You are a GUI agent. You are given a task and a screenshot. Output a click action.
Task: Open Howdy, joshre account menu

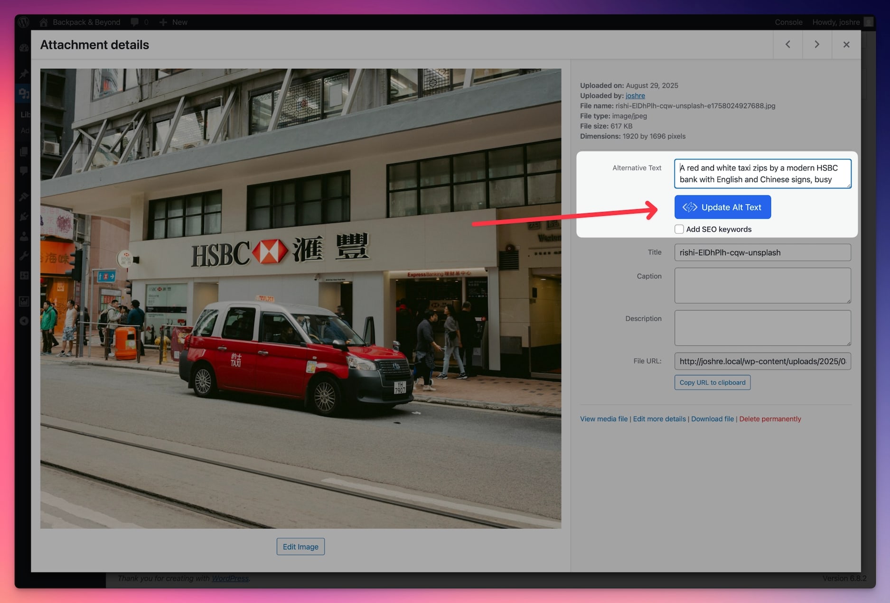coord(836,22)
